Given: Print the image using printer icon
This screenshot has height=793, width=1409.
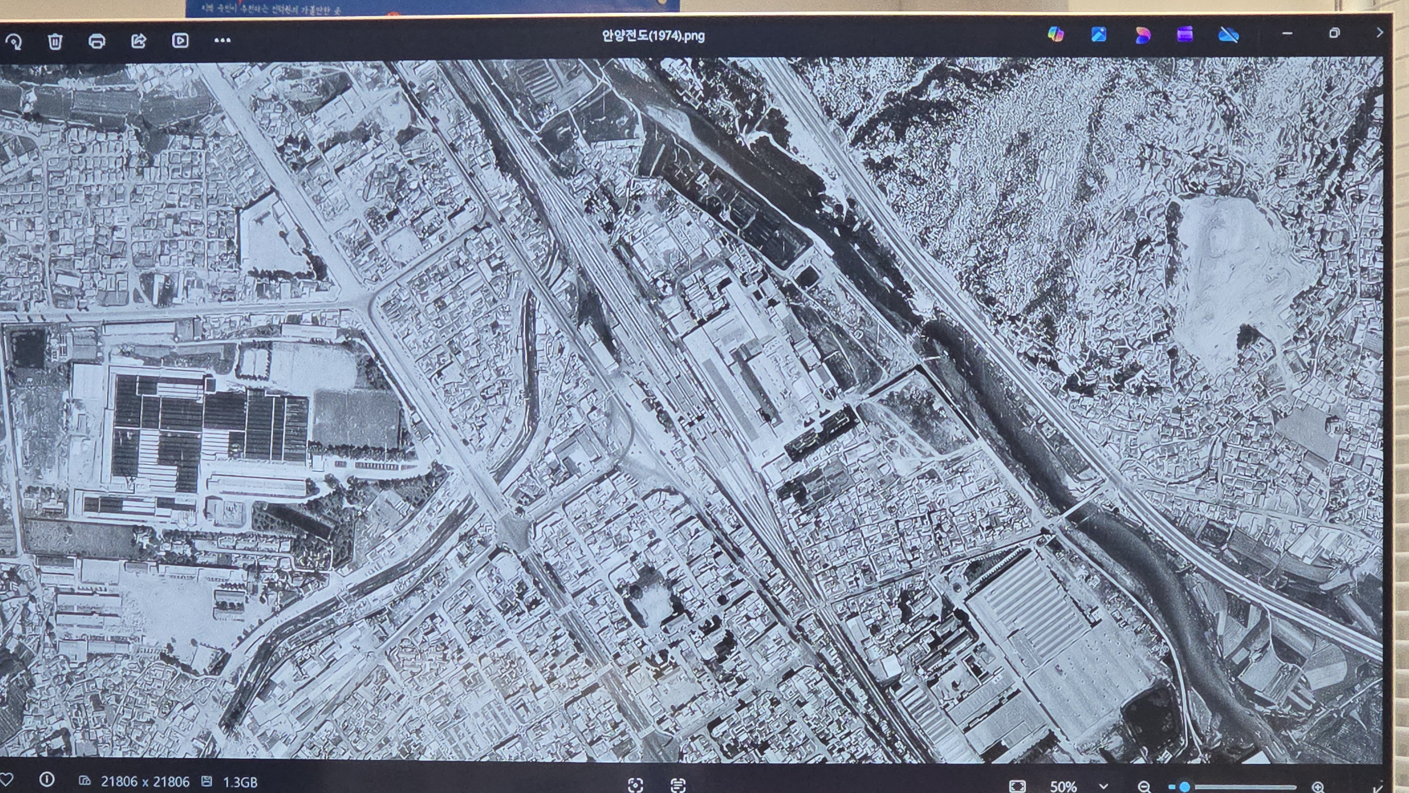Looking at the screenshot, I should pyautogui.click(x=97, y=40).
